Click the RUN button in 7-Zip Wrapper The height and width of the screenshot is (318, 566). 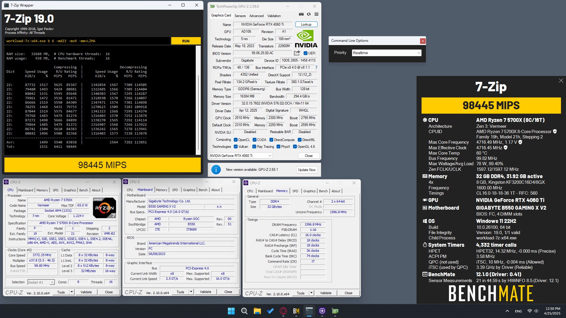(x=186, y=41)
